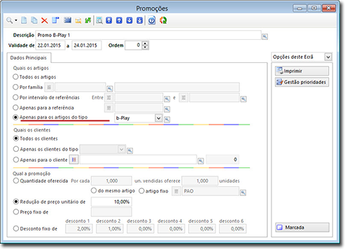The width and height of the screenshot is (347, 252).
Task: Click the Ordem number field
Action: coord(134,45)
